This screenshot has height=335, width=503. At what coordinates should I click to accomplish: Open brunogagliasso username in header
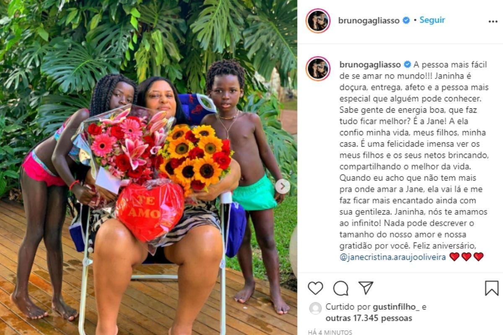click(x=369, y=21)
